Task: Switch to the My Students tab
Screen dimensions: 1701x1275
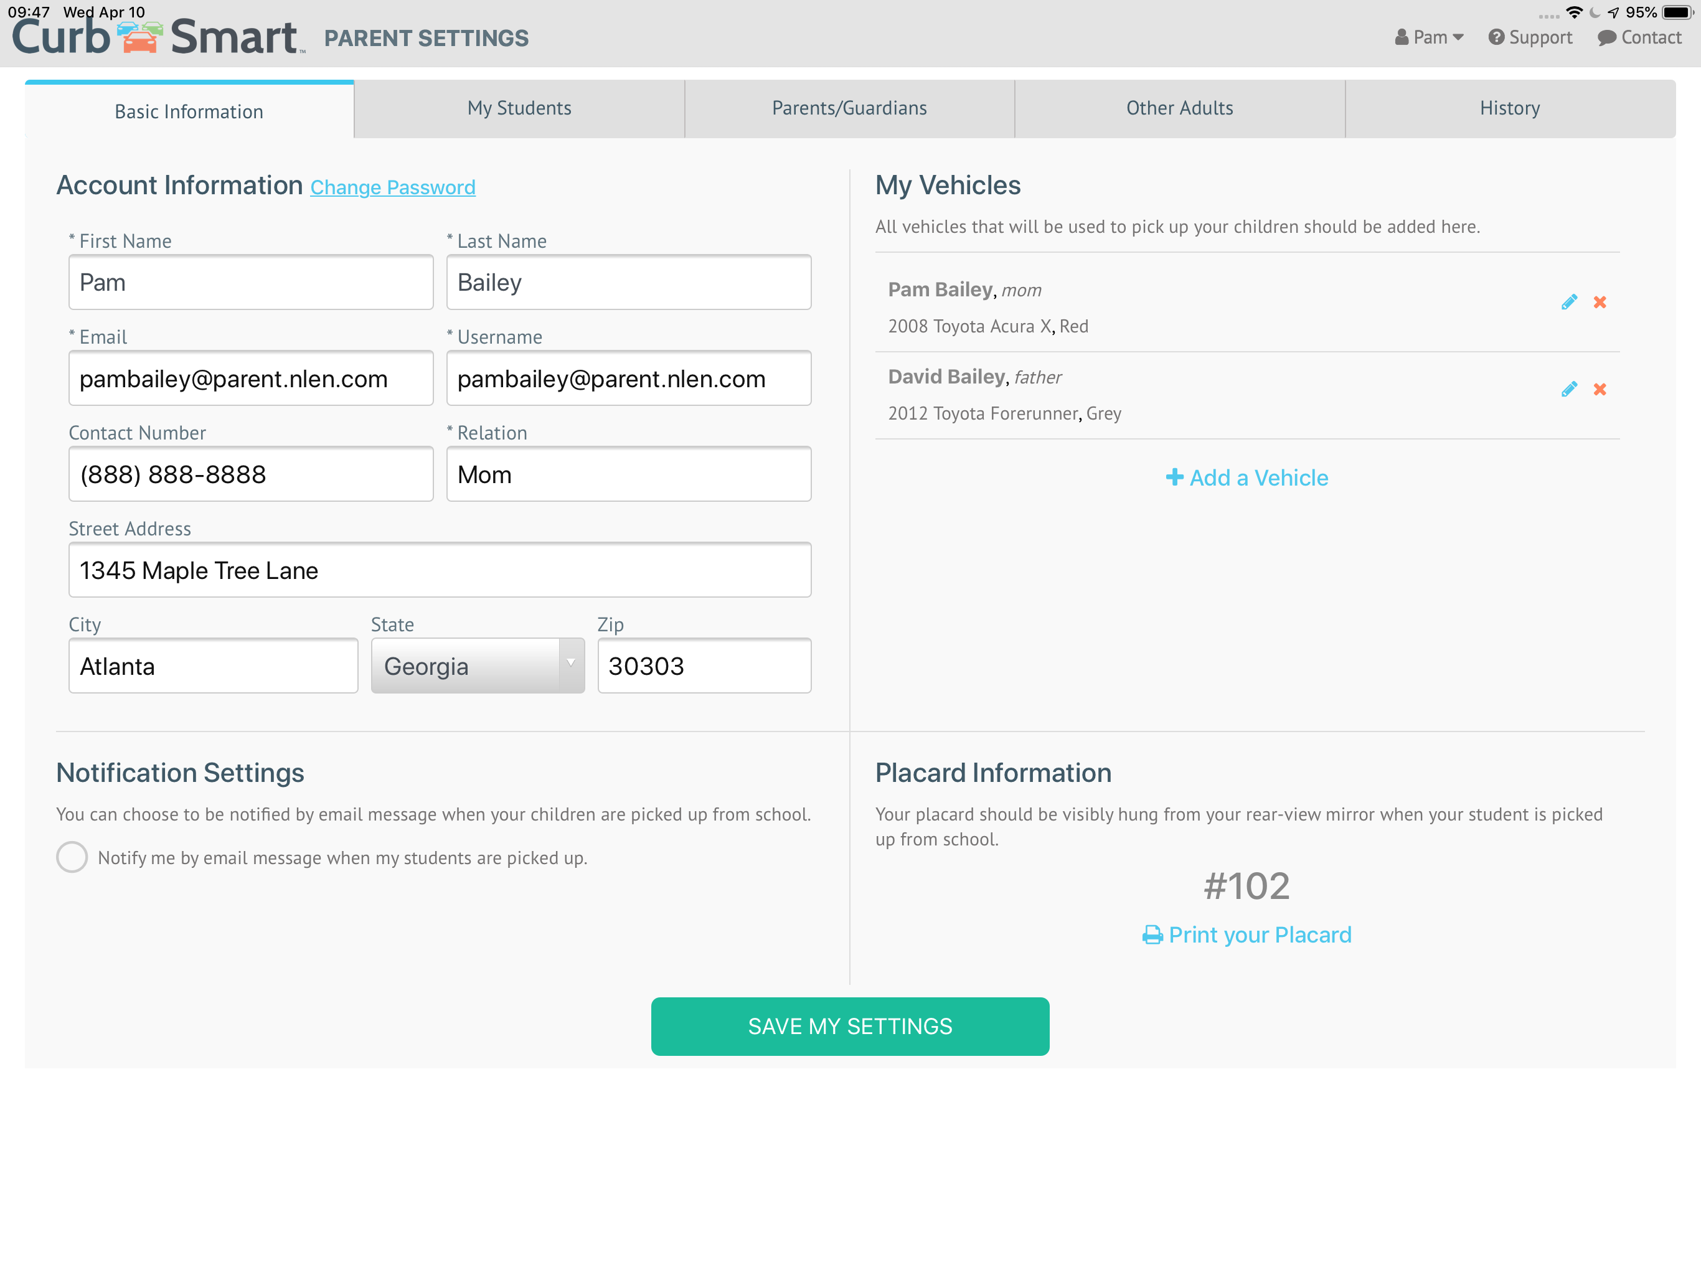Action: point(519,108)
